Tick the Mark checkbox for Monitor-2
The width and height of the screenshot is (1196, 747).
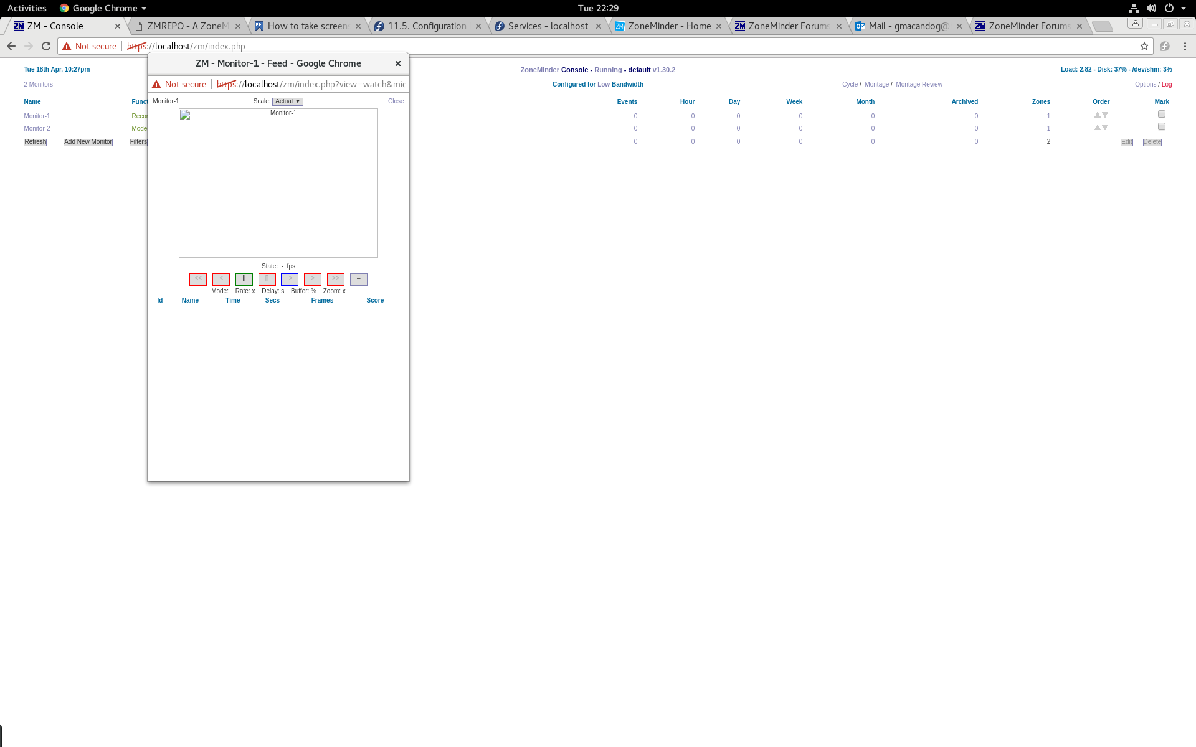pyautogui.click(x=1162, y=126)
